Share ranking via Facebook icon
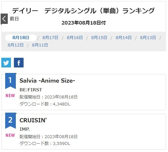Image resolution: width=168 pixels, height=152 pixels. [x=19, y=63]
